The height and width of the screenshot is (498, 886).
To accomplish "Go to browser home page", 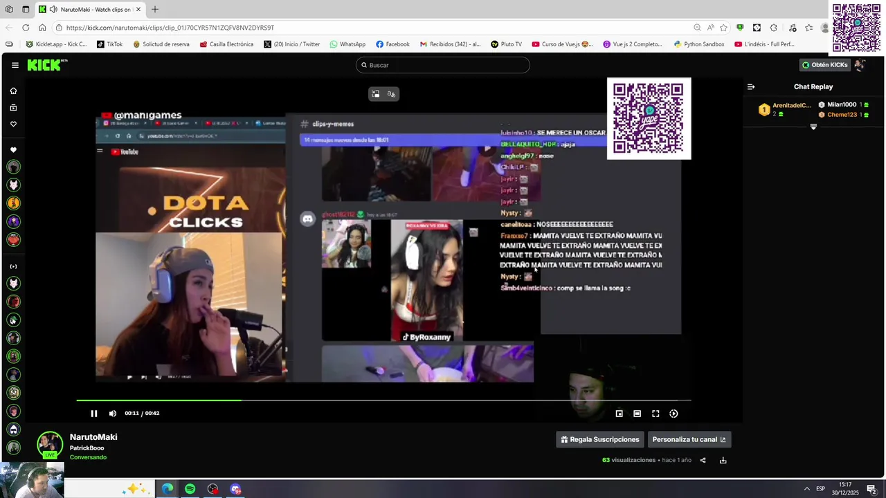I will [42, 28].
